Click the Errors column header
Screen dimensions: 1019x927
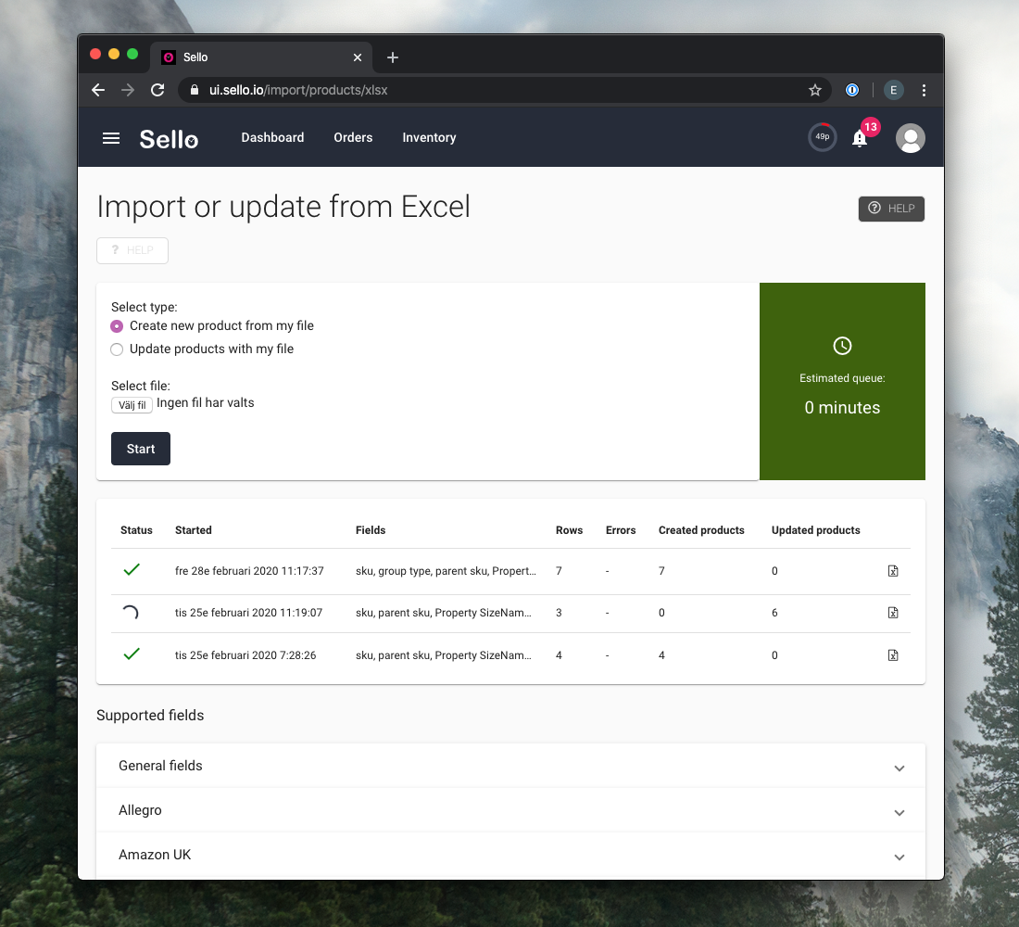[x=621, y=530]
